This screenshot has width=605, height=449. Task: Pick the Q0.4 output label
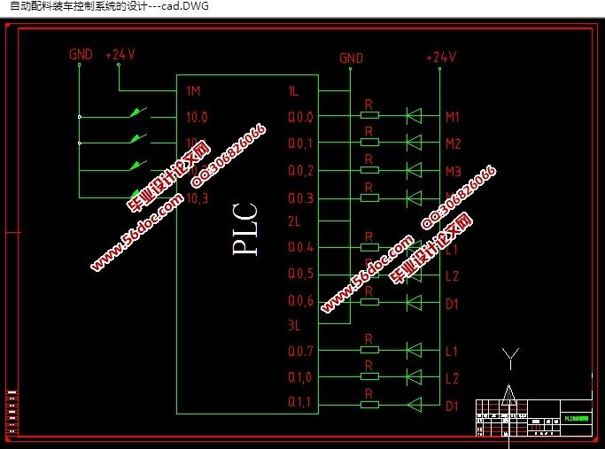[x=300, y=247]
